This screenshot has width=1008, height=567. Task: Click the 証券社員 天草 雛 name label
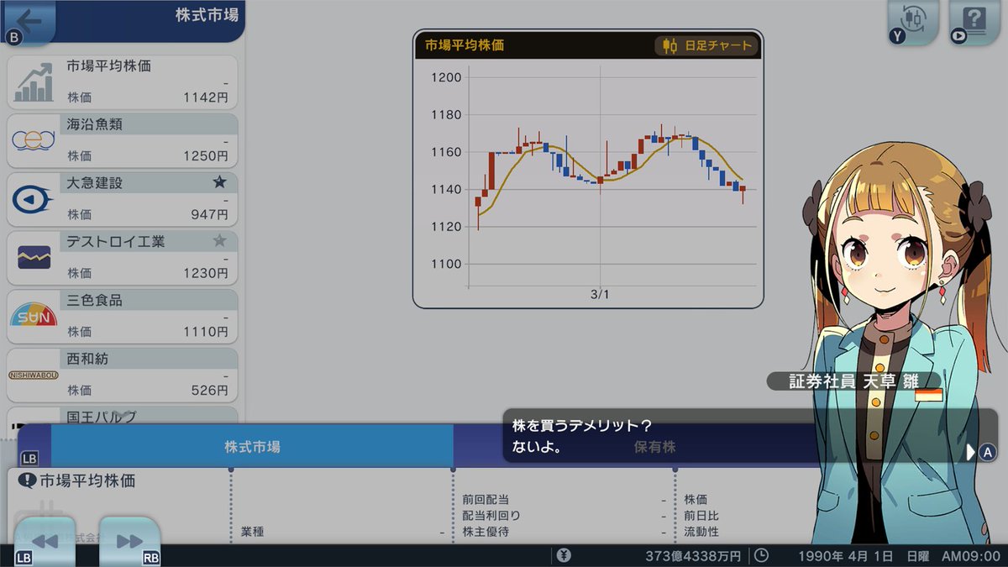[853, 381]
